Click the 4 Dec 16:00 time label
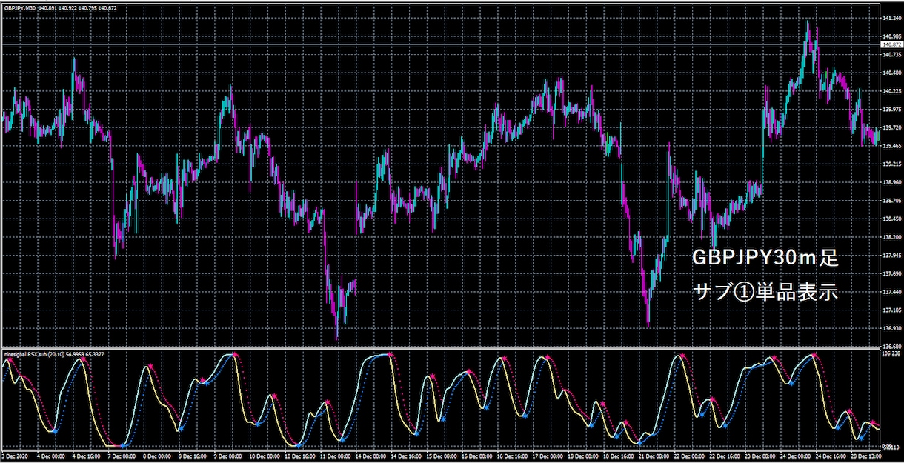The height and width of the screenshot is (463, 904). (85, 456)
